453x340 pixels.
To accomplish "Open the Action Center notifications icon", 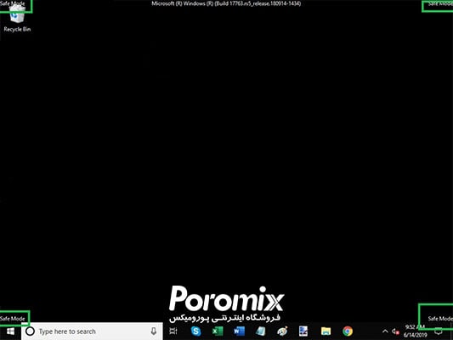I will 439,331.
